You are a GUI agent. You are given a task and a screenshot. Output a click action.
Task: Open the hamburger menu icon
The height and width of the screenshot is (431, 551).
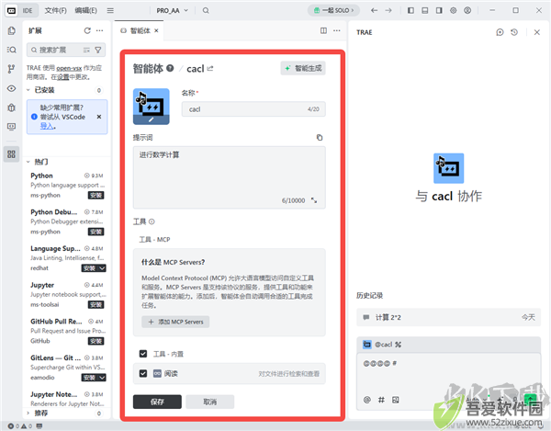(x=110, y=10)
